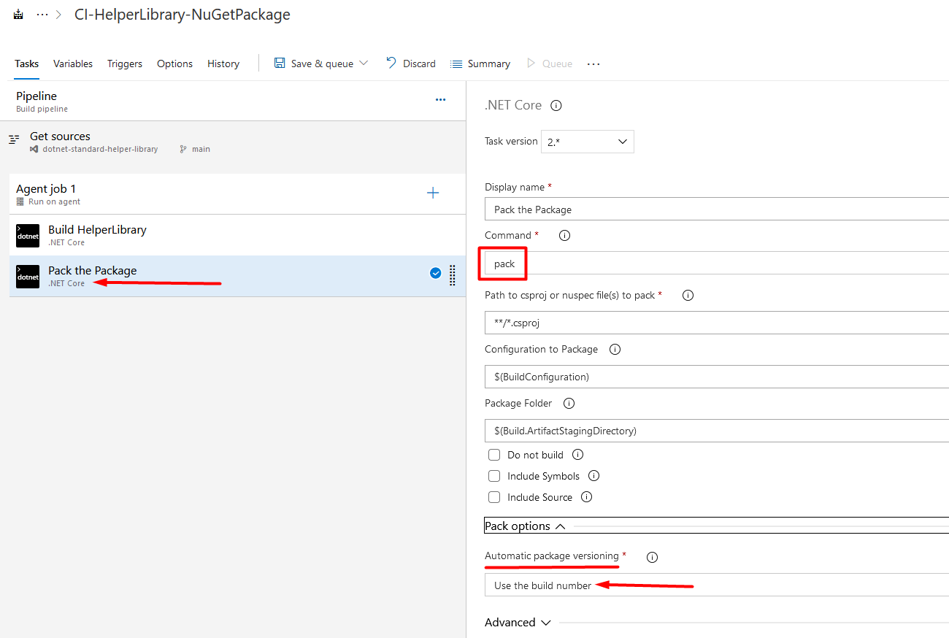Open the Pipeline more options ellipsis

[x=440, y=100]
